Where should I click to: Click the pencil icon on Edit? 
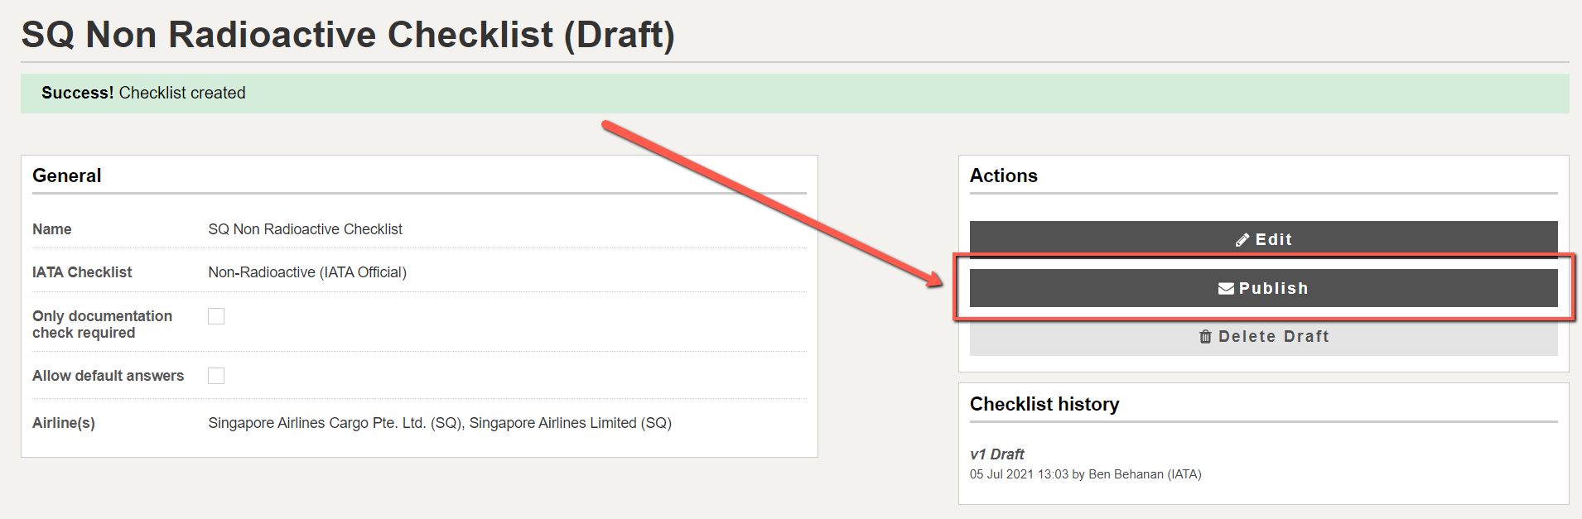coord(1242,240)
